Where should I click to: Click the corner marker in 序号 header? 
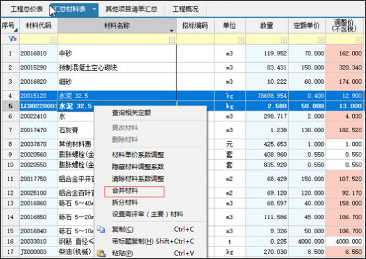tap(16, 30)
